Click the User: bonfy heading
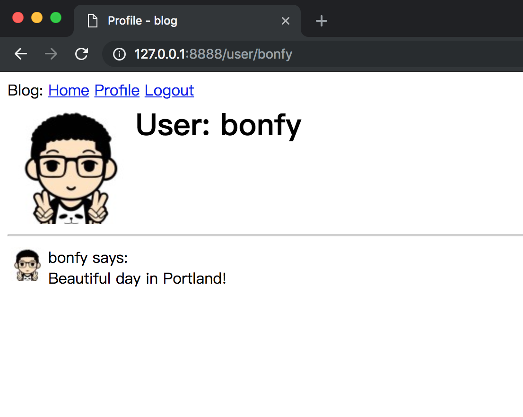The image size is (523, 417). (218, 125)
